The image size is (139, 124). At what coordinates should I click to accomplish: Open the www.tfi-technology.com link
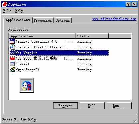[x=114, y=19]
